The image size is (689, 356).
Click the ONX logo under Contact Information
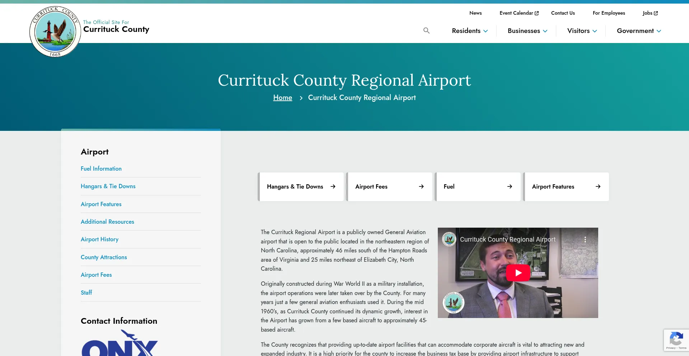click(119, 343)
